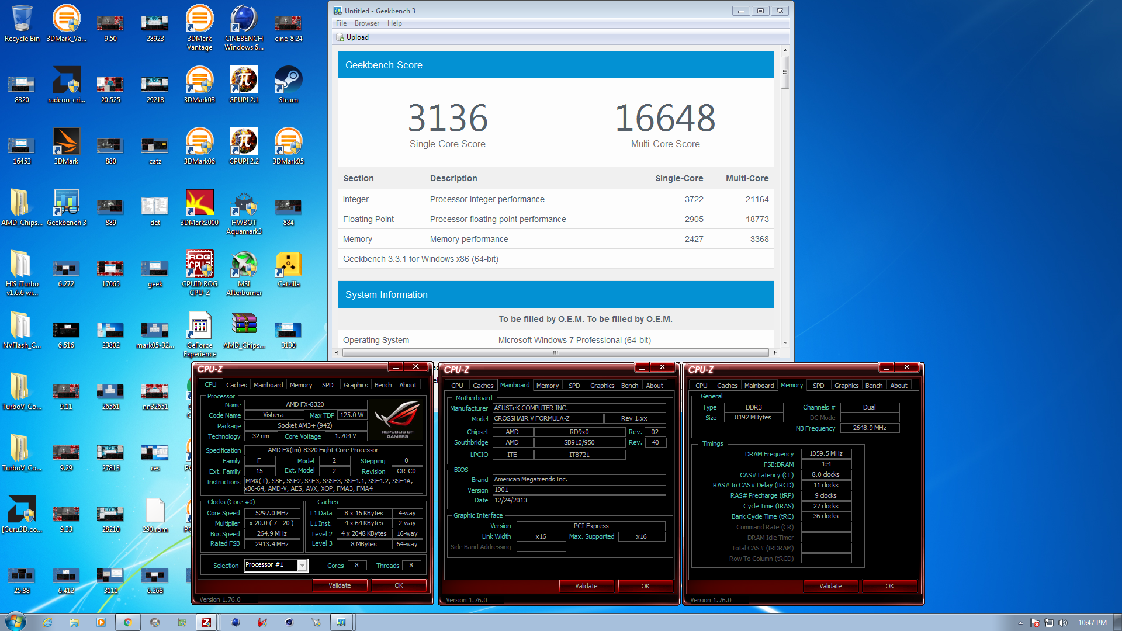Open Windows Explorer folder icon in taskbar
1122x631 pixels.
[x=74, y=622]
